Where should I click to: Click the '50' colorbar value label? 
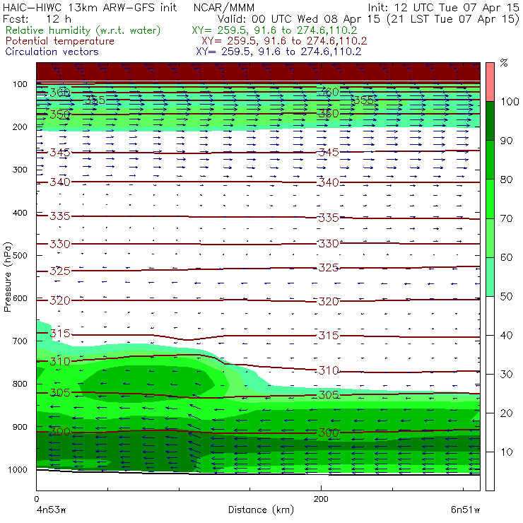(x=506, y=297)
